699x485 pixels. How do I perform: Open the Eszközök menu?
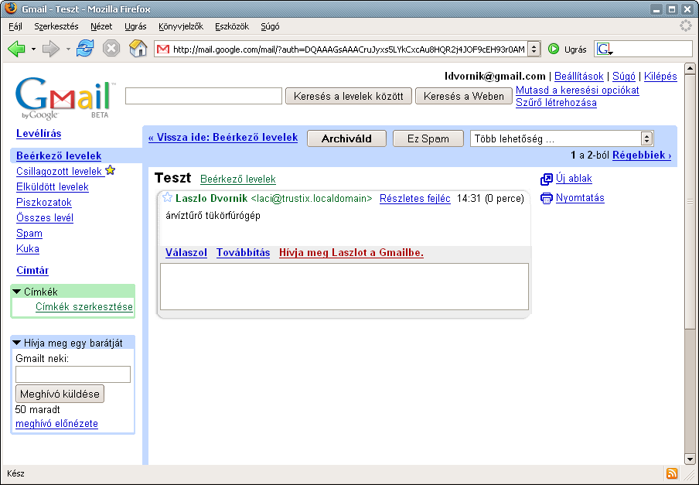pos(232,26)
